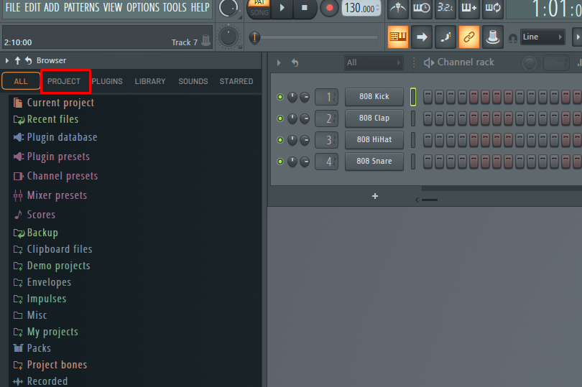Image resolution: width=582 pixels, height=387 pixels.
Task: Open the ADD menu
Action: pos(52,7)
